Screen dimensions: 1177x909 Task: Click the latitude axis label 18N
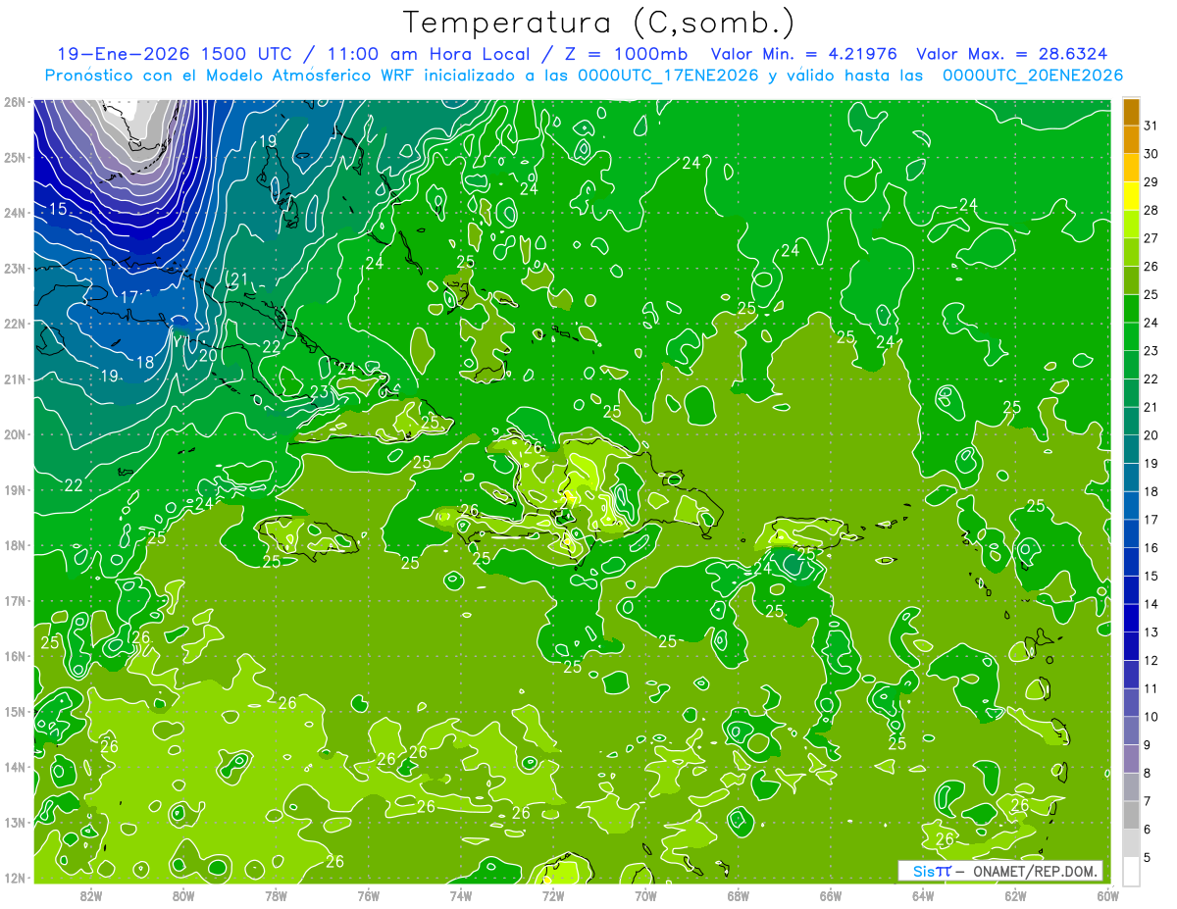click(15, 545)
